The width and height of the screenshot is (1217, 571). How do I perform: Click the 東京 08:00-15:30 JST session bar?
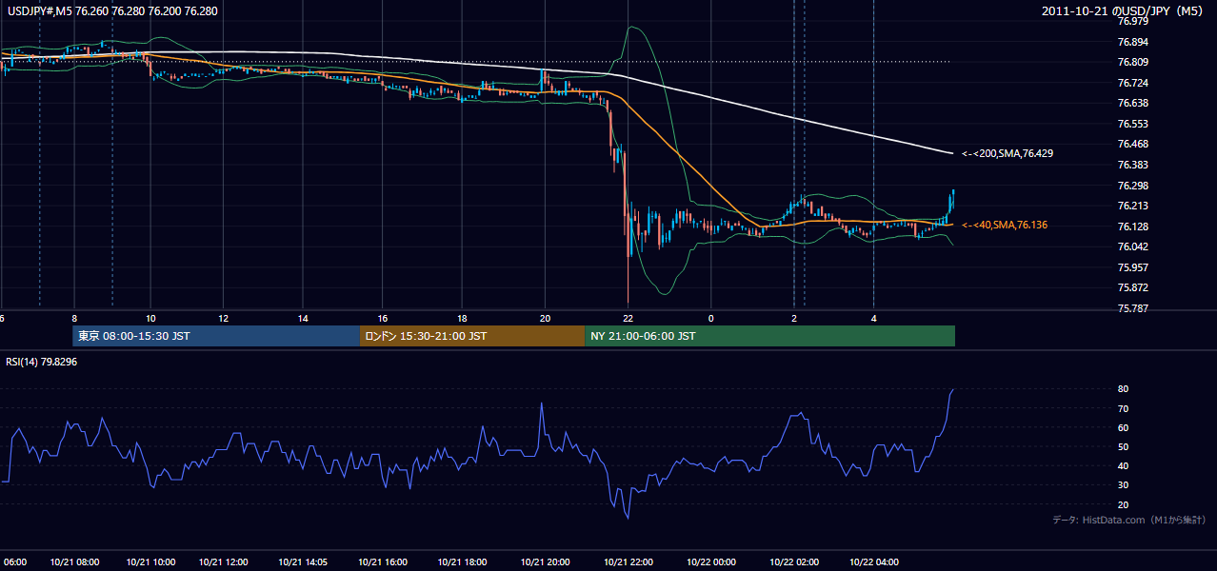[216, 336]
